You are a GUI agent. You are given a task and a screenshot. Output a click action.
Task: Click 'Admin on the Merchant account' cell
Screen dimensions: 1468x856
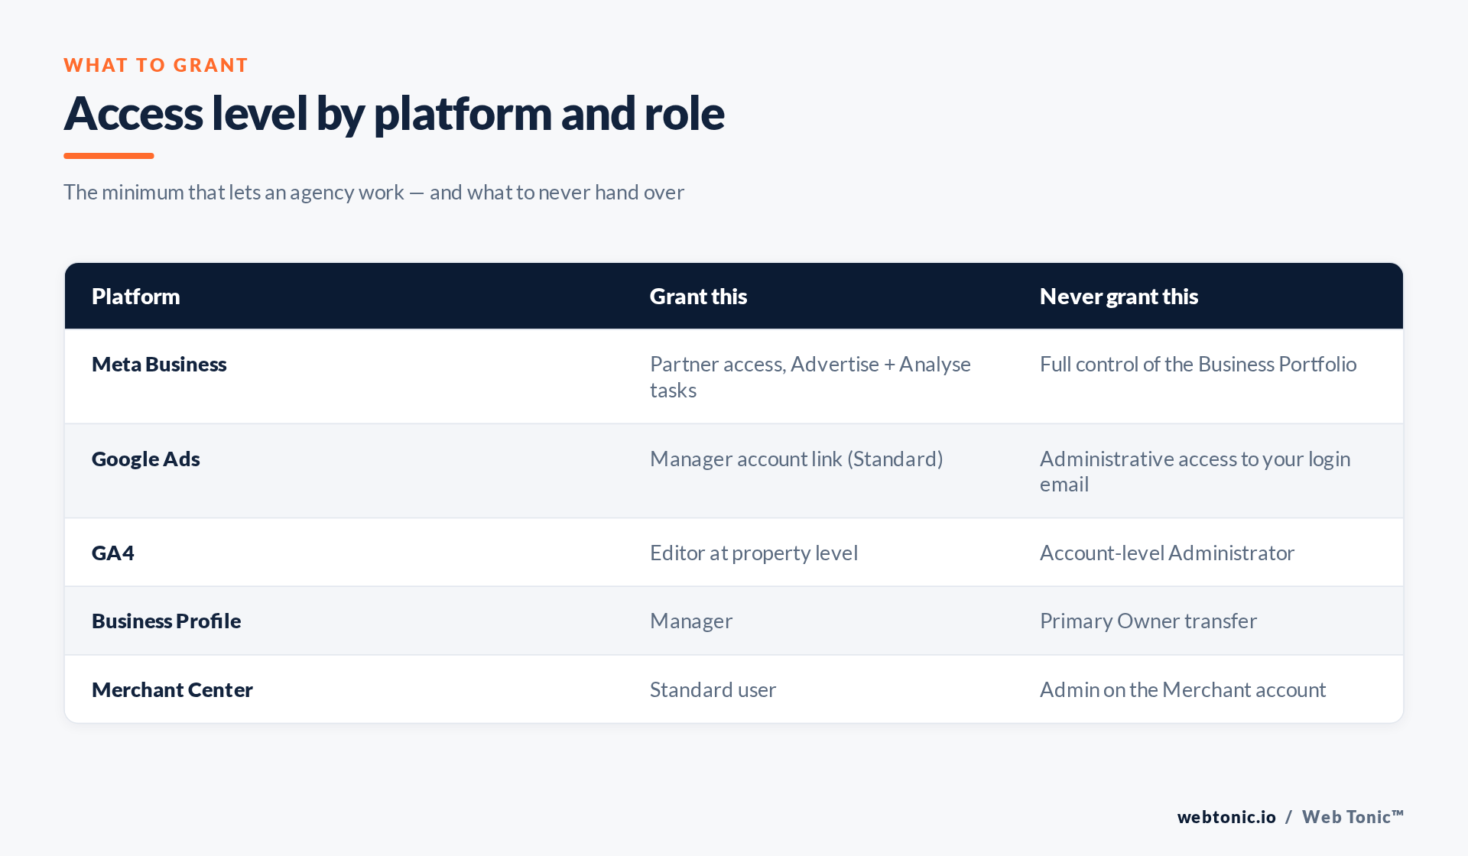1183,689
